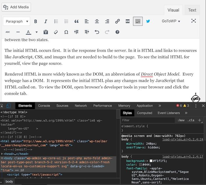Open the Application panel tab

145,106
